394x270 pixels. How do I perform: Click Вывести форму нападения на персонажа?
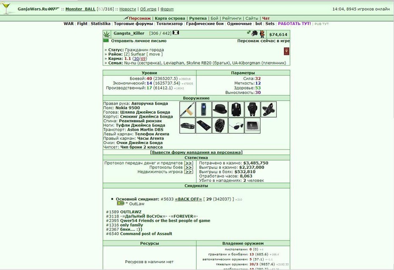(x=196, y=152)
